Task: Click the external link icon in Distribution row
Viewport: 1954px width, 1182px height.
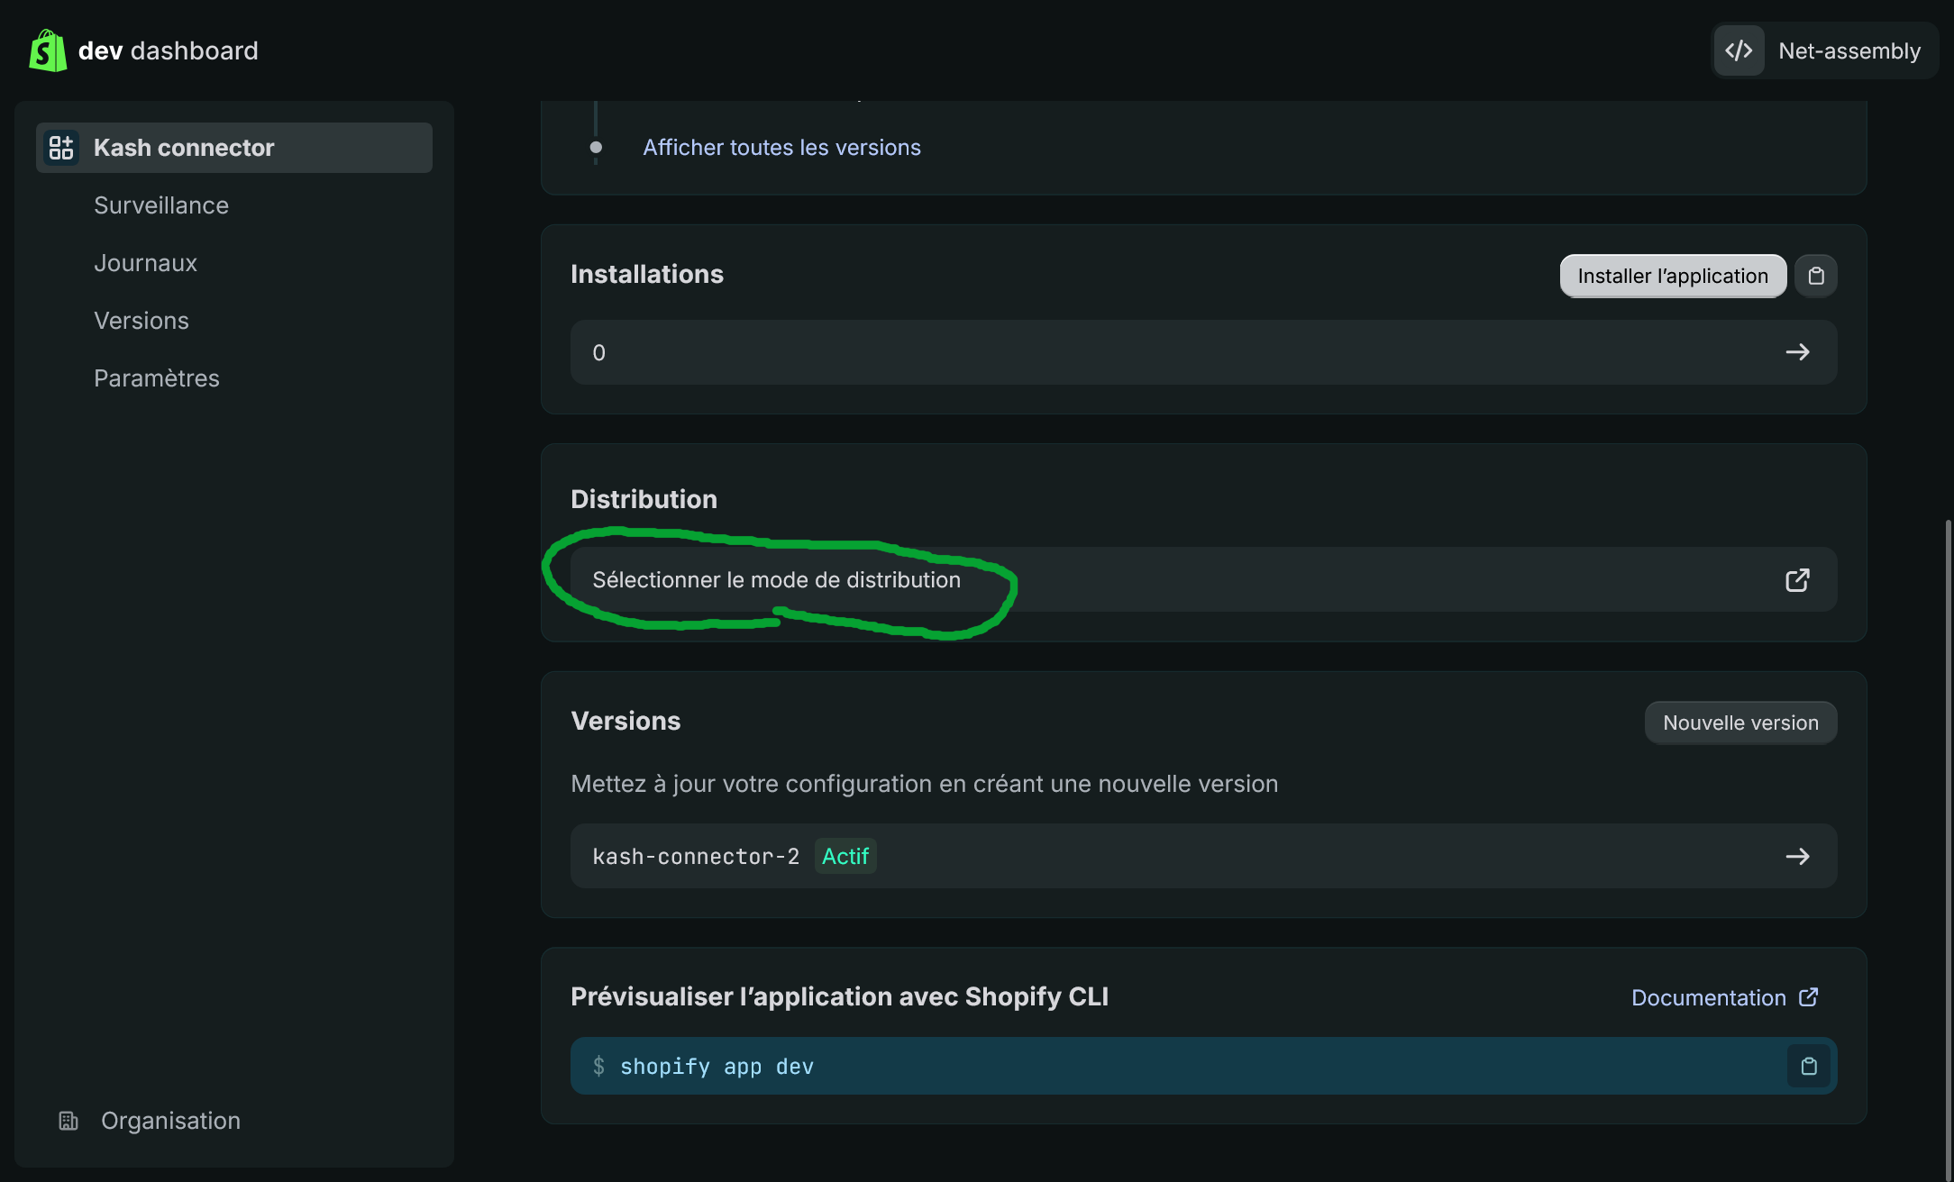Action: point(1797,580)
